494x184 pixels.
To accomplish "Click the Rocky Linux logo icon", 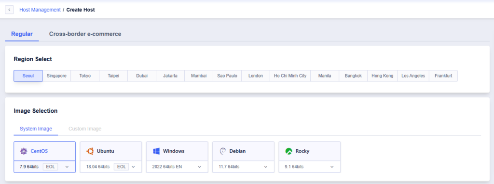I will coord(289,151).
